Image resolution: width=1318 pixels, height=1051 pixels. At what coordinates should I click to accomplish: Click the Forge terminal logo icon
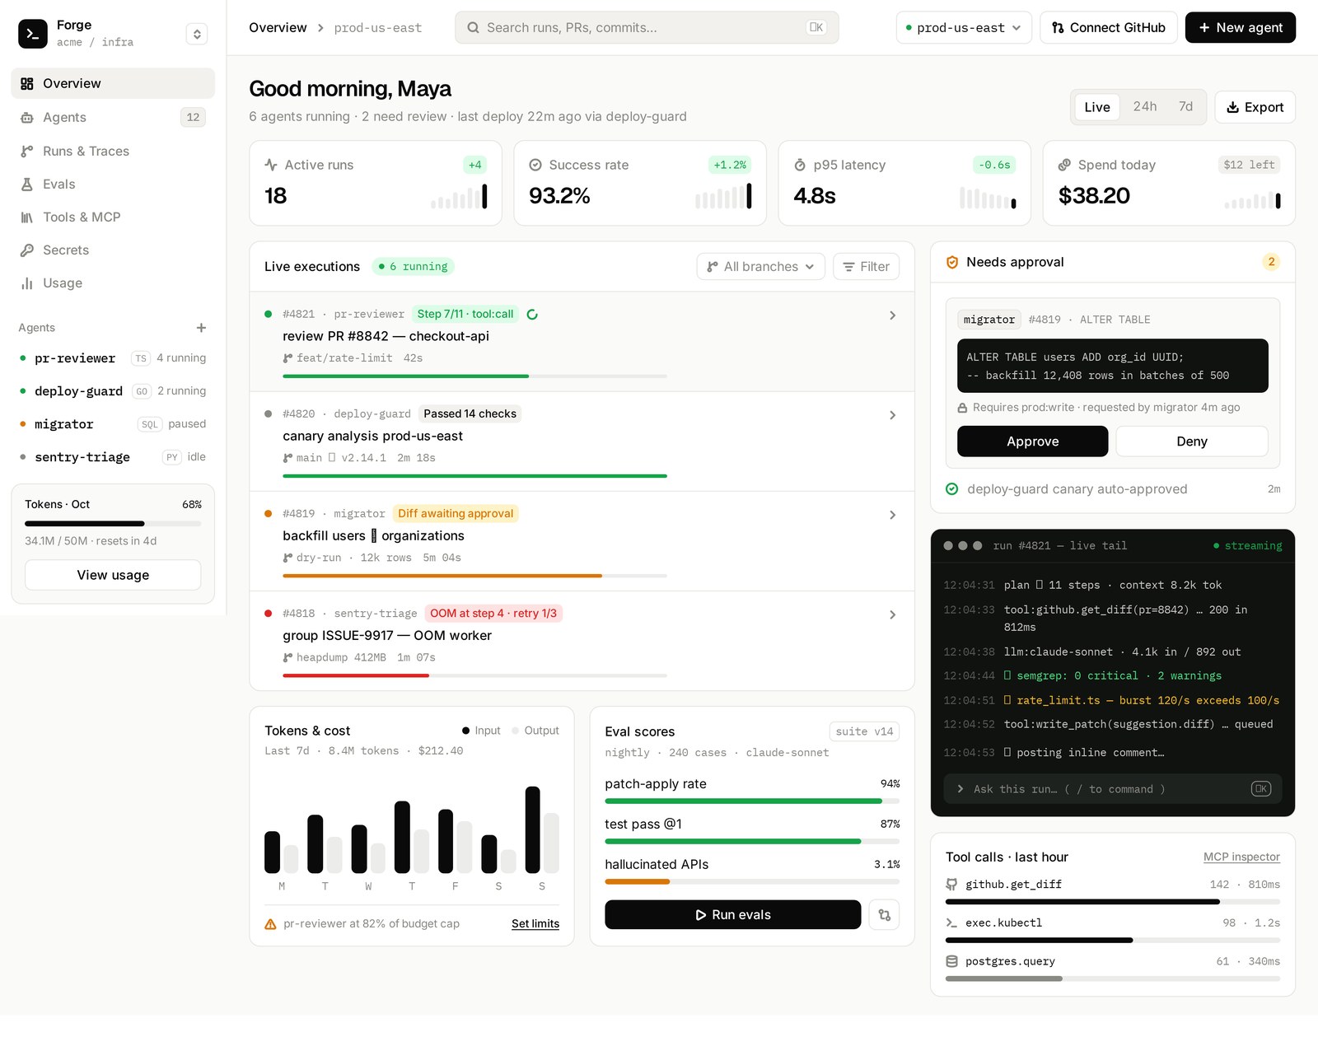point(33,34)
